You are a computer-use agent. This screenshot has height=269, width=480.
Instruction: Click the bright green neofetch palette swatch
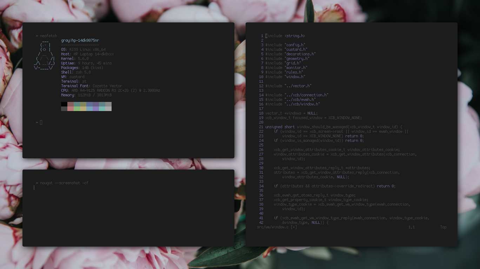click(x=77, y=109)
